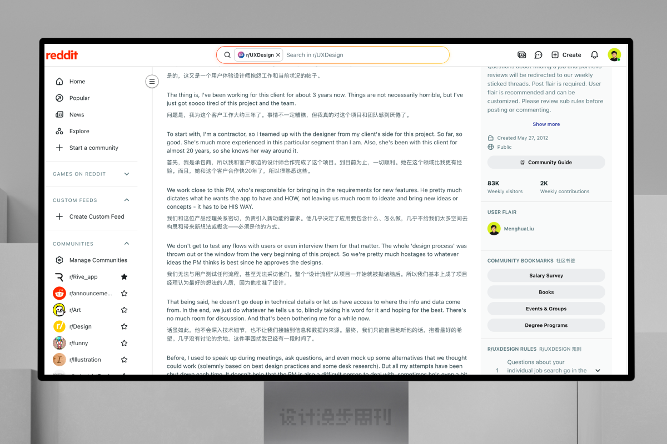Open the Salary Survey bookmark

coord(546,276)
